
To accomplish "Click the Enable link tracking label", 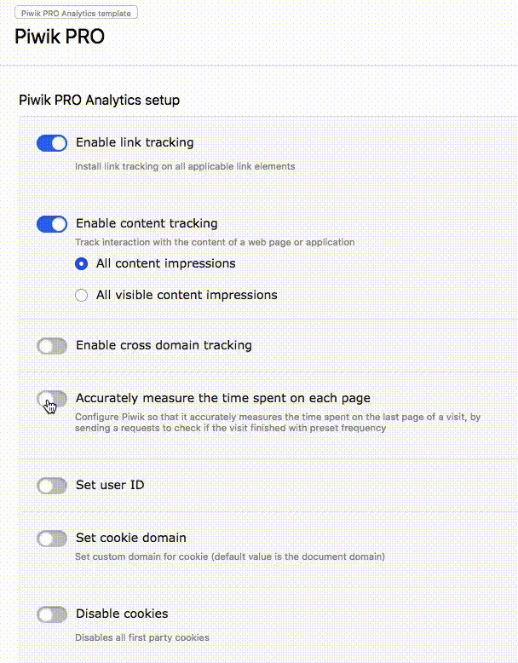I will coord(135,142).
